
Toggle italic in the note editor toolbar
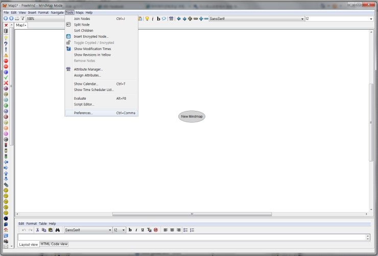click(x=136, y=230)
